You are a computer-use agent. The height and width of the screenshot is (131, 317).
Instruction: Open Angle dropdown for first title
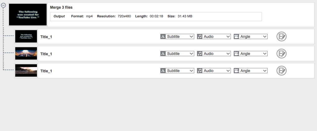[x=254, y=37]
